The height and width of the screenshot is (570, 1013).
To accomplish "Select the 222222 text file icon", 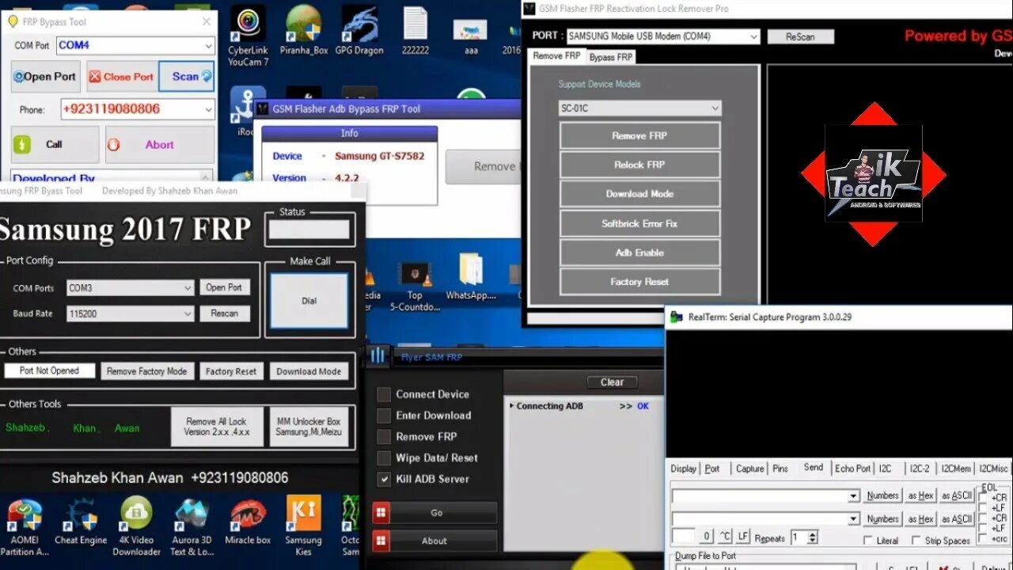I will point(415,32).
